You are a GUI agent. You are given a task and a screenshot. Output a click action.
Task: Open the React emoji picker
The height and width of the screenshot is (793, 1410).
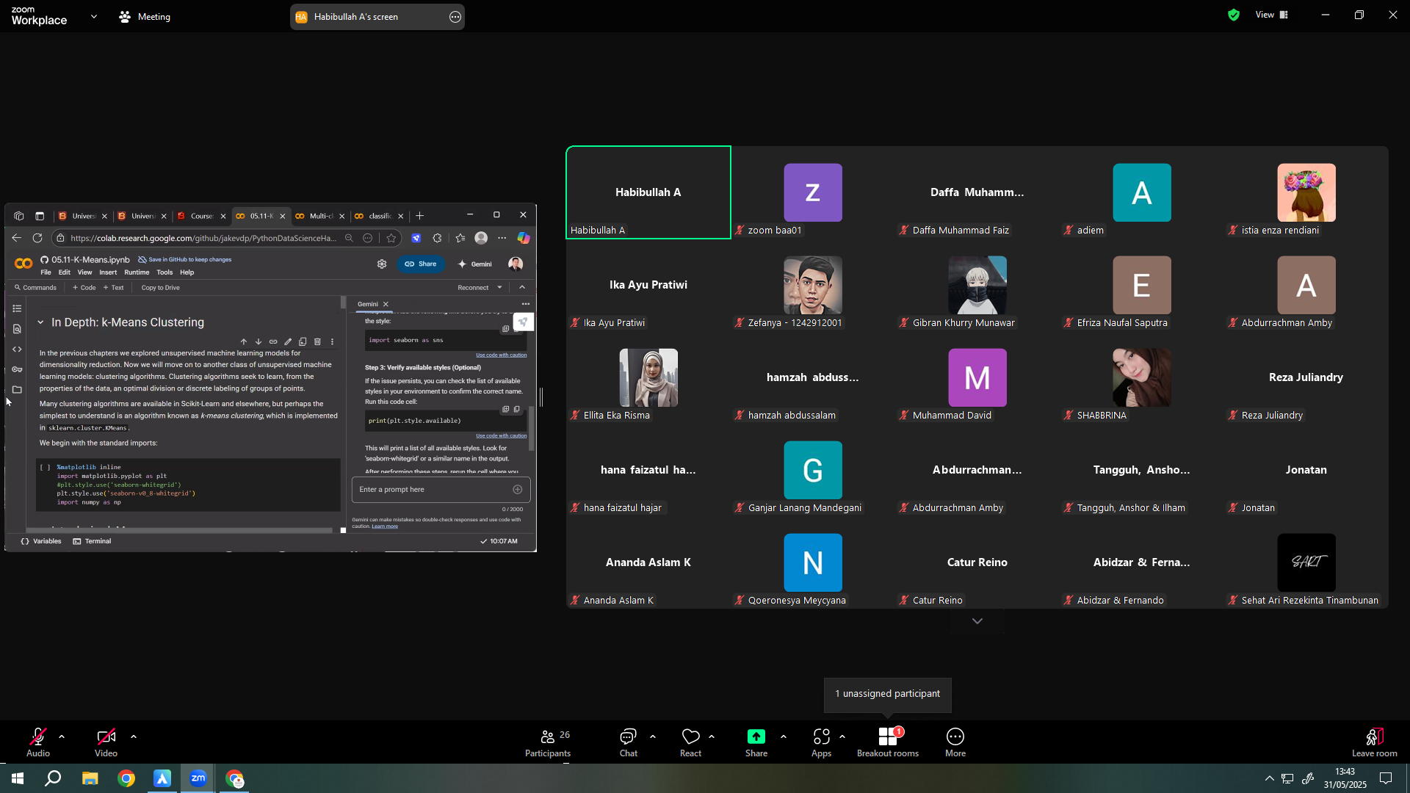coord(690,742)
